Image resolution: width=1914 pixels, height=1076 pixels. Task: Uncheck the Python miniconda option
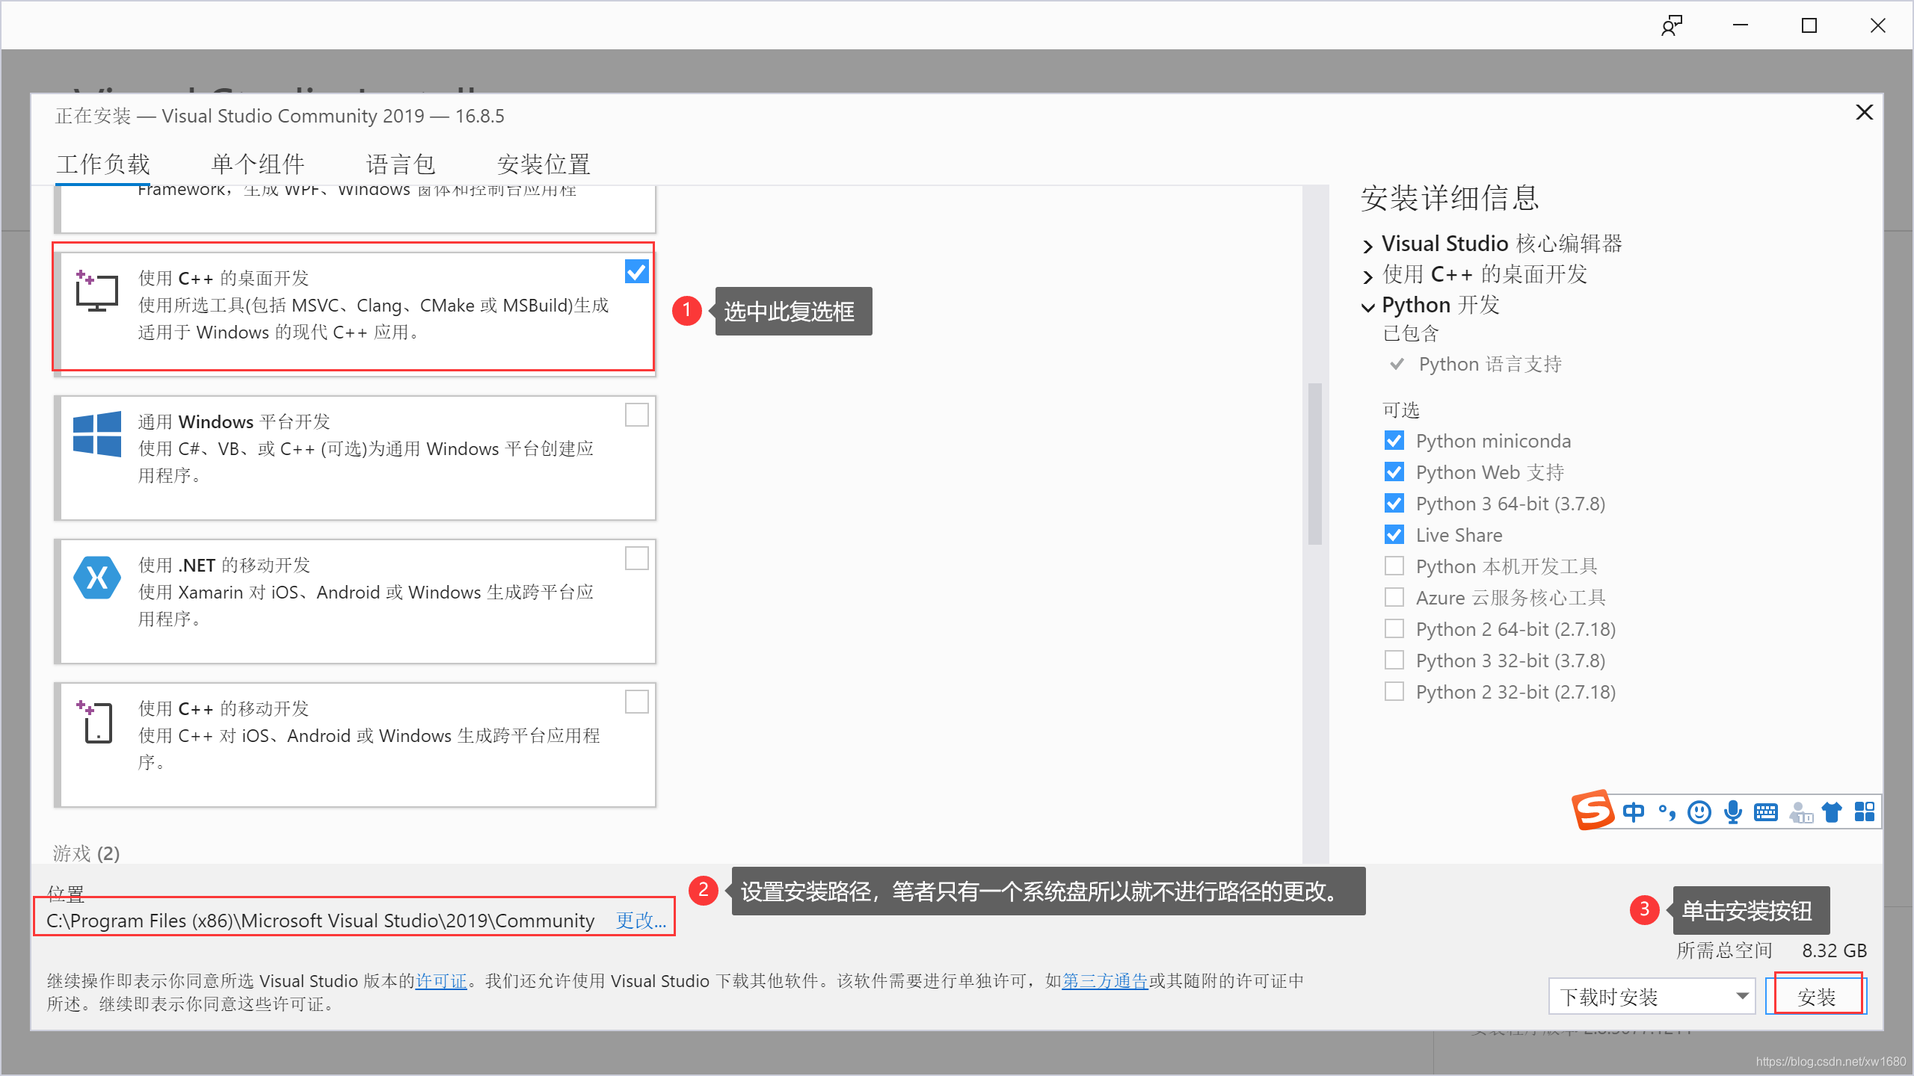(x=1394, y=441)
